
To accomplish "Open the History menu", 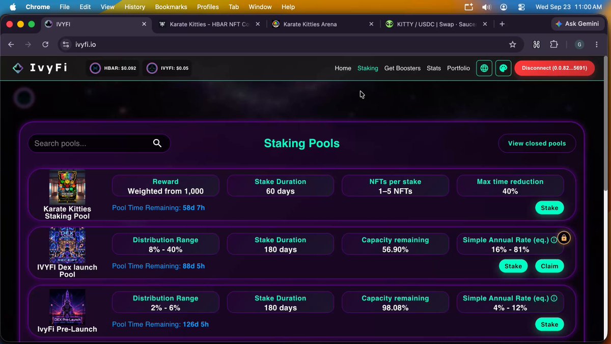I will point(135,7).
